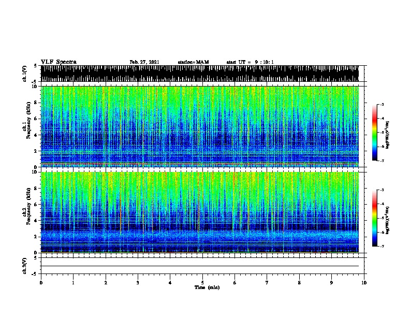Click the ch.1 spectrogram color bar
This screenshot has height=317, width=410.
click(x=374, y=133)
